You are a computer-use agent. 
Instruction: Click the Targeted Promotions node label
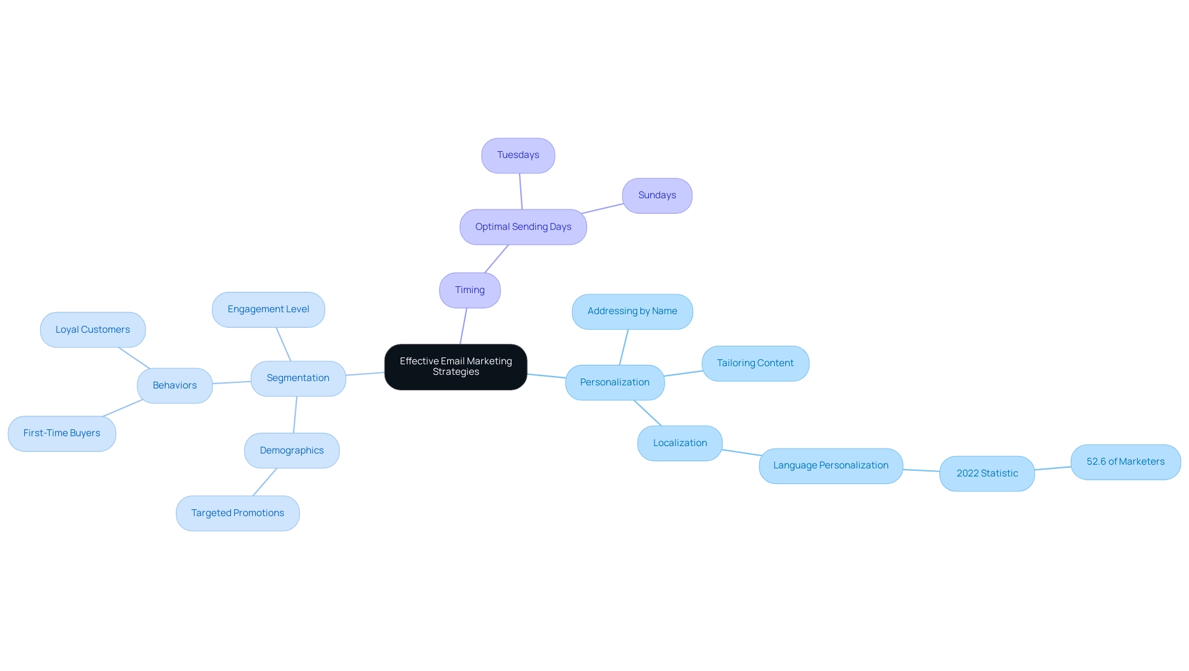[x=238, y=512]
